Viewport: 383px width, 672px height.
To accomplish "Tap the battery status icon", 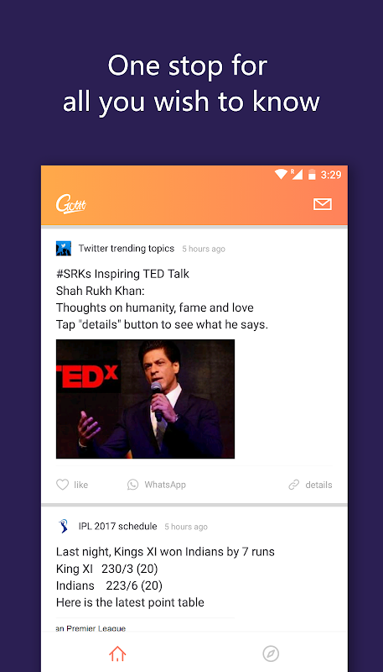I will click(313, 174).
